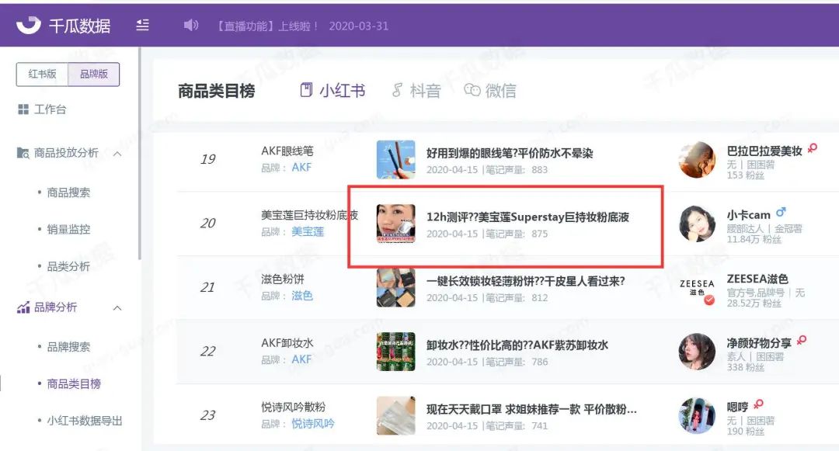Screen dimensions: 839x451
Task: Open note 12h测评??美宝莲Superstay巨持妆粉底液
Action: [527, 217]
